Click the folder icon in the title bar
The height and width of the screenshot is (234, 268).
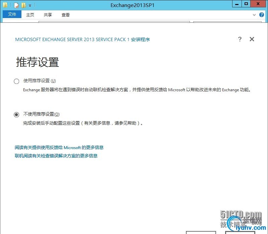tap(5, 5)
